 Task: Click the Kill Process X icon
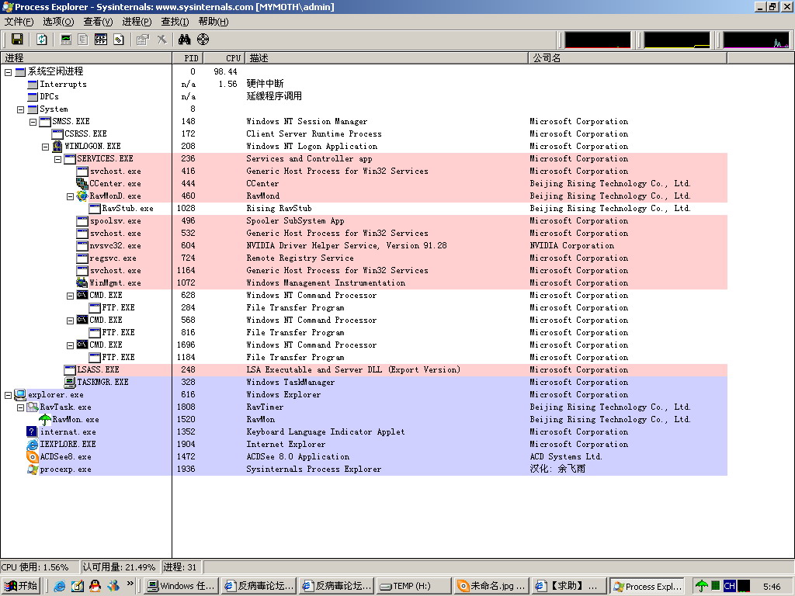(161, 40)
